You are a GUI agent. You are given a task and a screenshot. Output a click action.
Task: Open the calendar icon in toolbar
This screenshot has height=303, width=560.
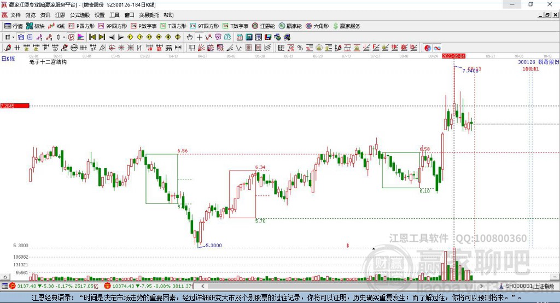pos(240,37)
